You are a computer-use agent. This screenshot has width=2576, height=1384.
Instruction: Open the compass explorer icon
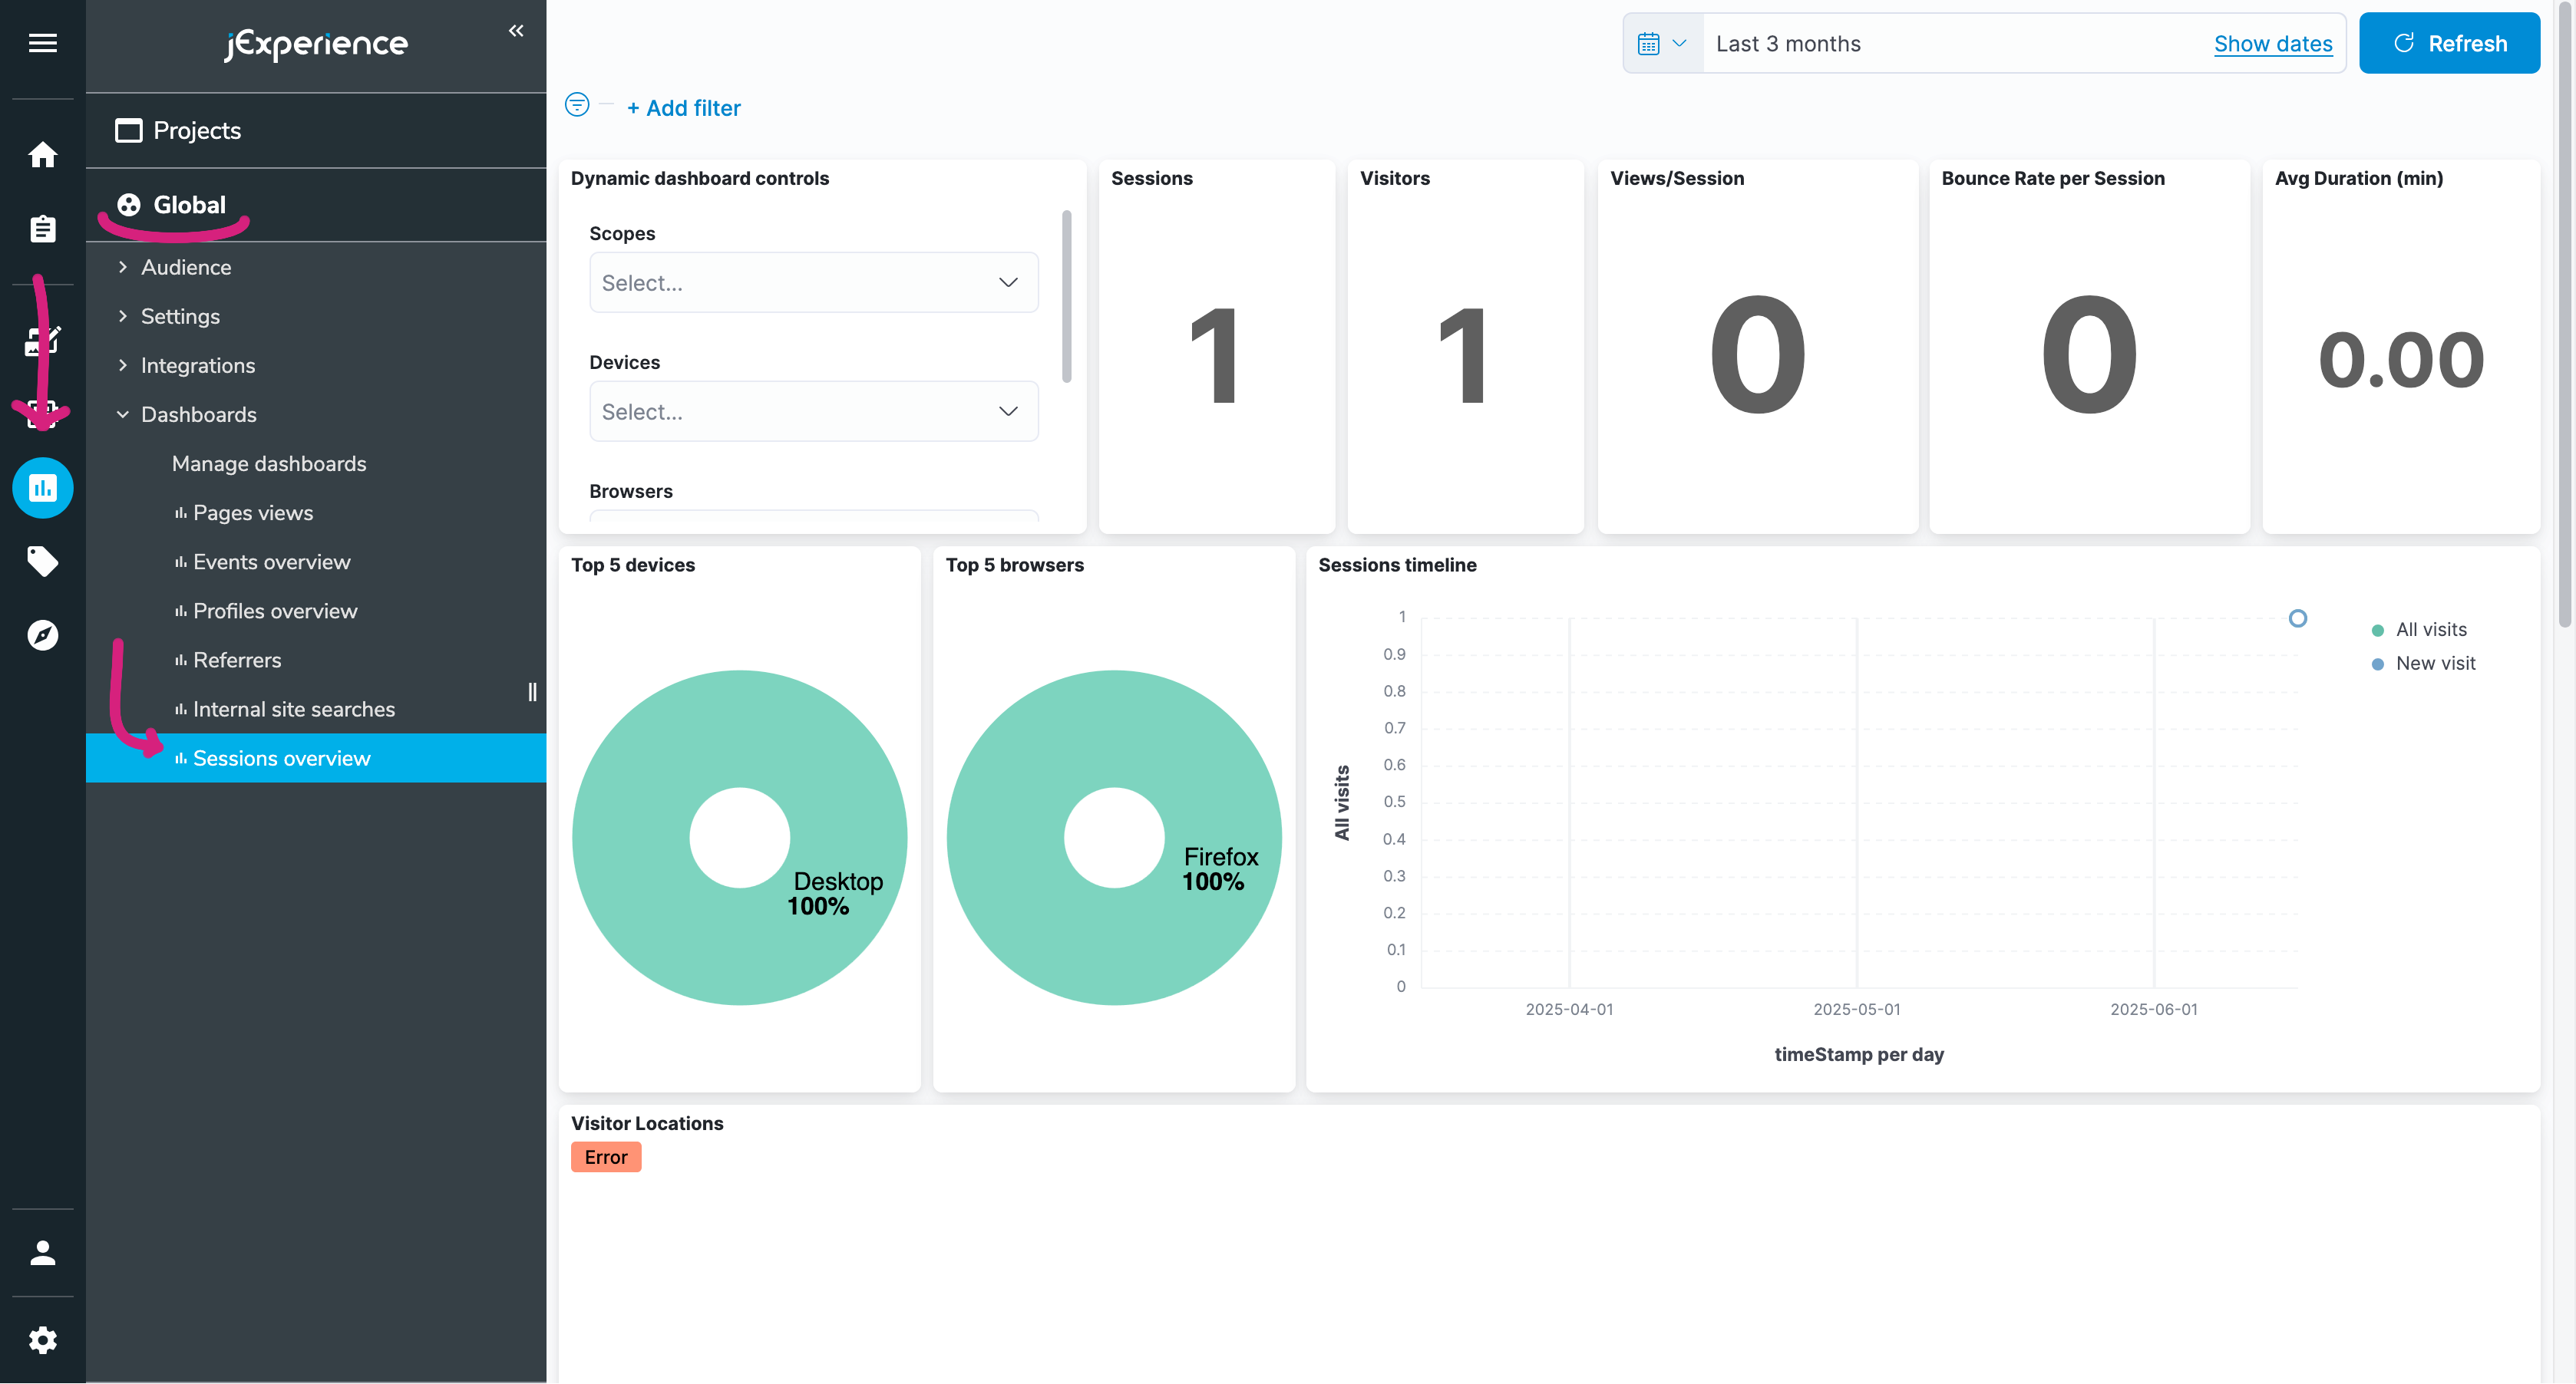click(x=42, y=635)
